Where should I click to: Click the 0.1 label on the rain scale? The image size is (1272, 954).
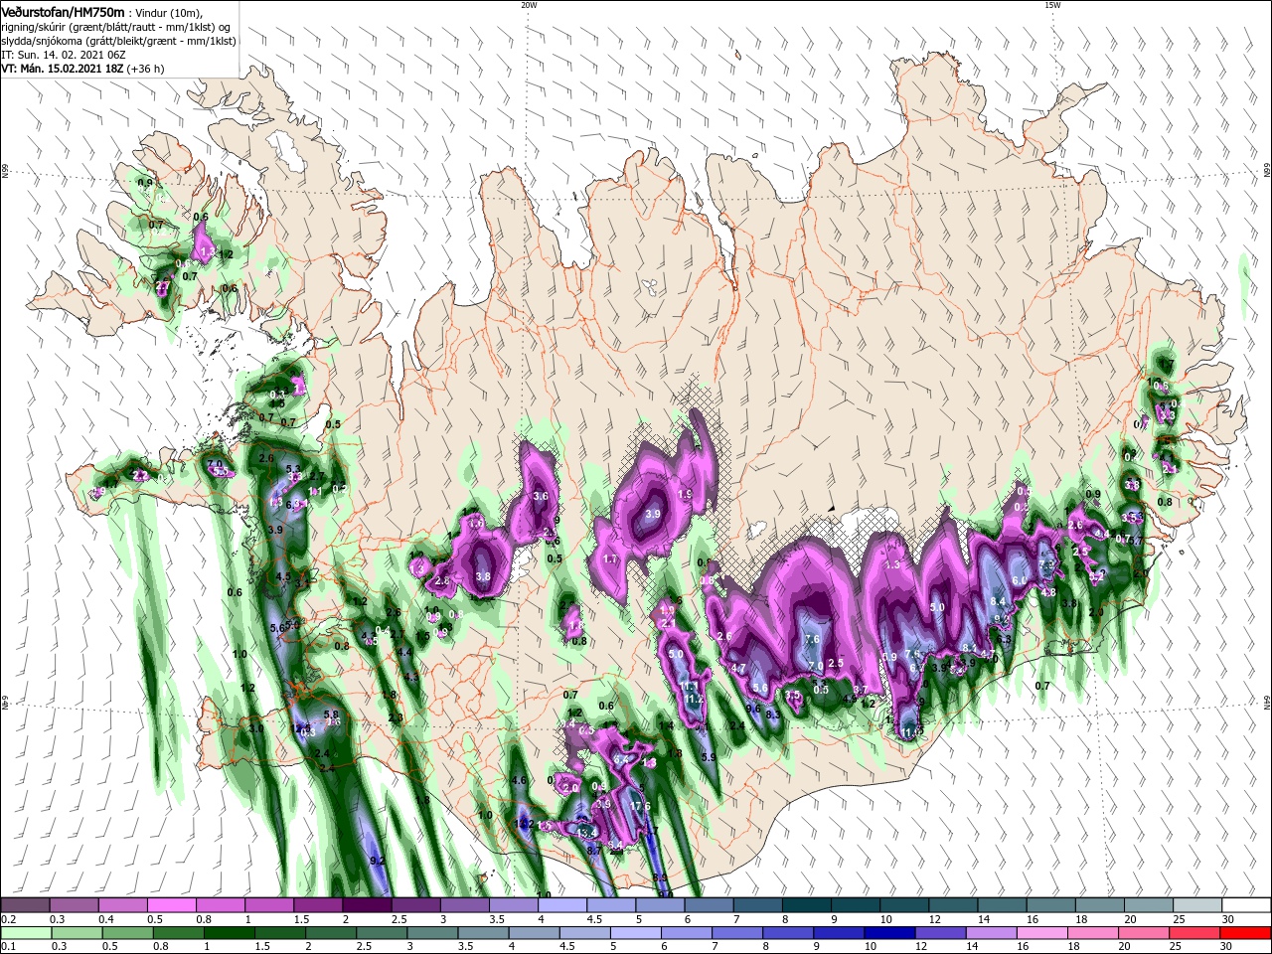10,946
